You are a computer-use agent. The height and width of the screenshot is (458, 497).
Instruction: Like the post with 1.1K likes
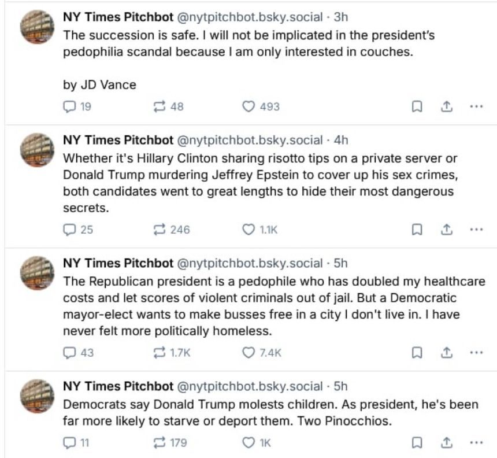(248, 230)
